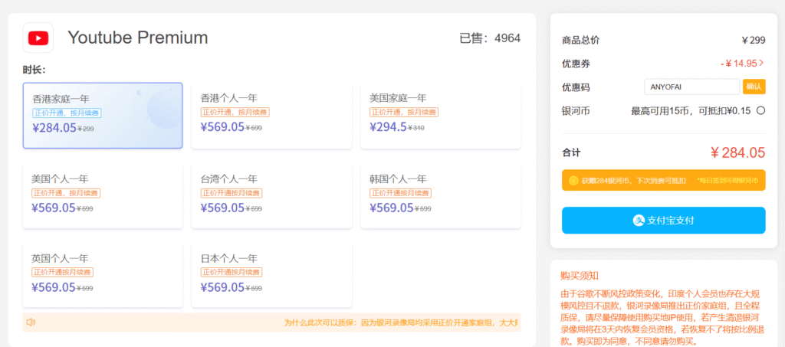Click the YouTube logo icon
This screenshot has width=785, height=347.
38,38
